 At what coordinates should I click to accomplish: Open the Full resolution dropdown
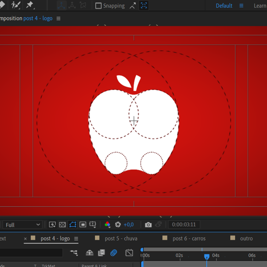pos(23,225)
